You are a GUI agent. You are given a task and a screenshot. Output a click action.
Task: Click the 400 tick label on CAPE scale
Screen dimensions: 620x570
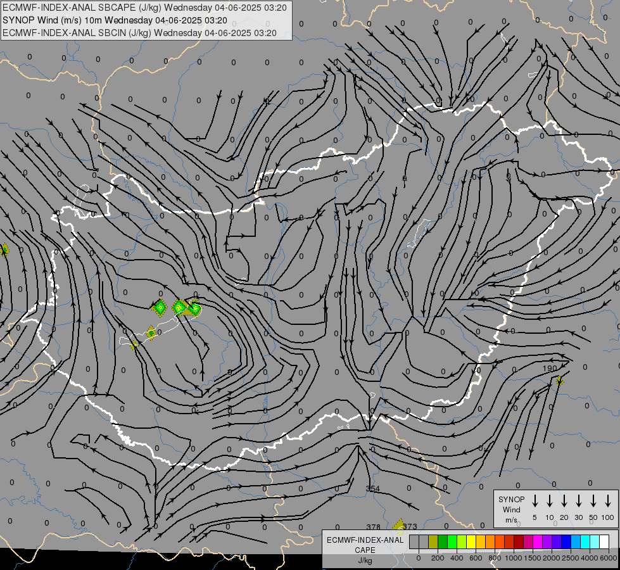457,558
